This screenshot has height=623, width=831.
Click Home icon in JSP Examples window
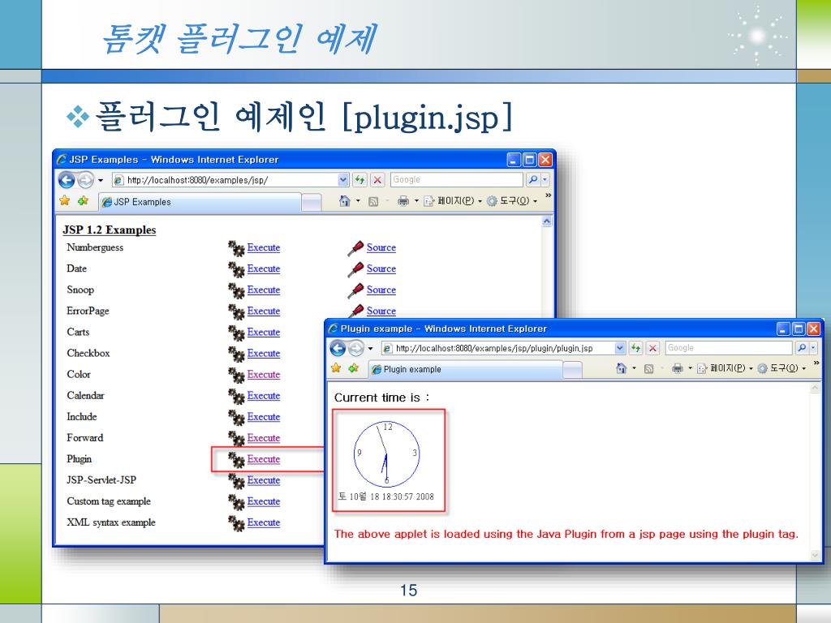pyautogui.click(x=344, y=201)
